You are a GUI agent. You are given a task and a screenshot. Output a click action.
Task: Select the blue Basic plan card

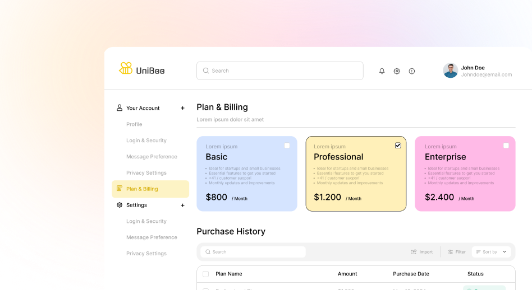247,174
